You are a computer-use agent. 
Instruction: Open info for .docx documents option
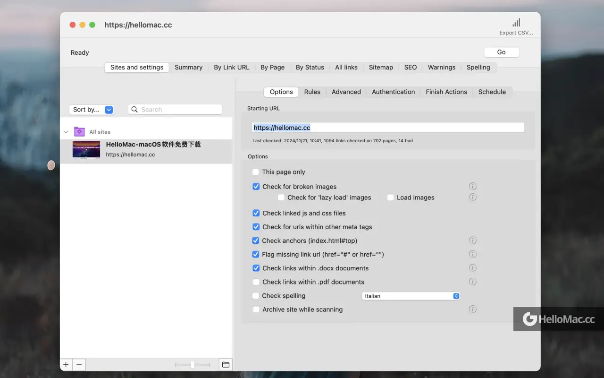coord(473,268)
